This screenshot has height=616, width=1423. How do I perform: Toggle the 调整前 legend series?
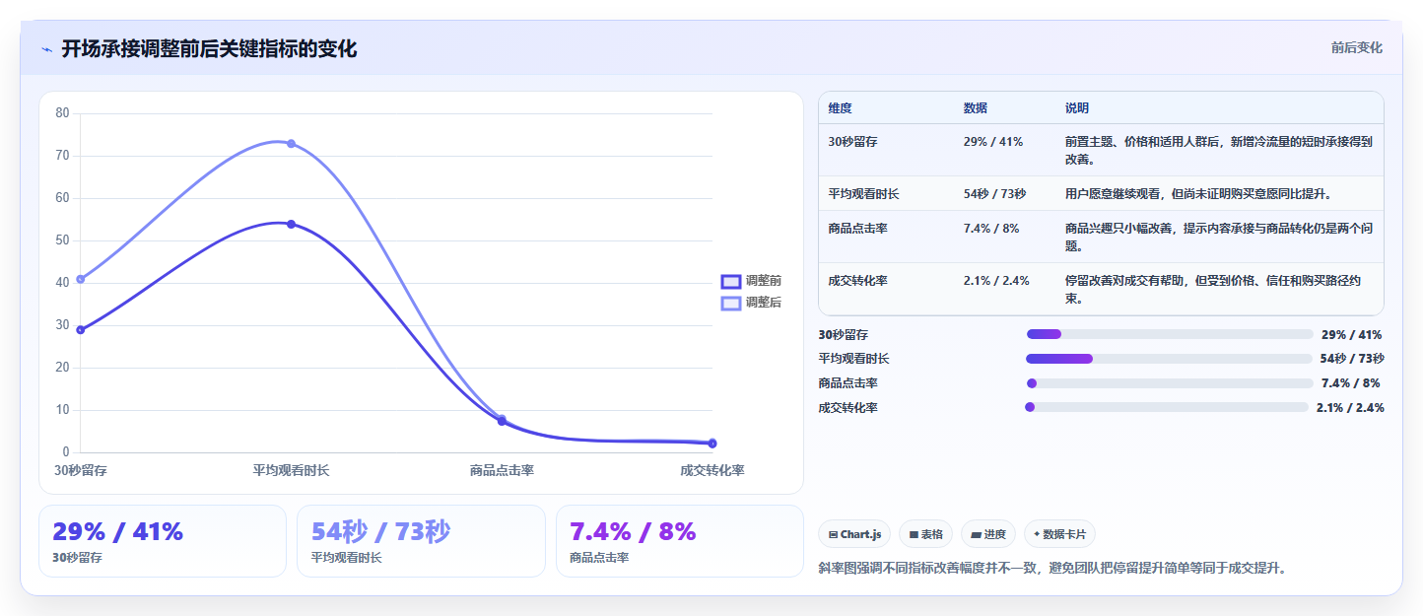point(751,281)
